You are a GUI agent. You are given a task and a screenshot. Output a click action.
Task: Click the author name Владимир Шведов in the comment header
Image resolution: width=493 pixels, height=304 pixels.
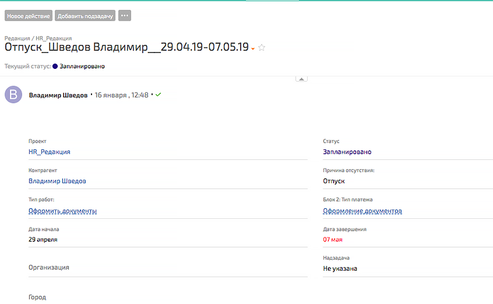(58, 95)
